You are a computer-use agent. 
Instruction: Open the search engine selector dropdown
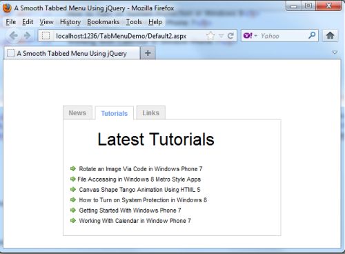255,36
